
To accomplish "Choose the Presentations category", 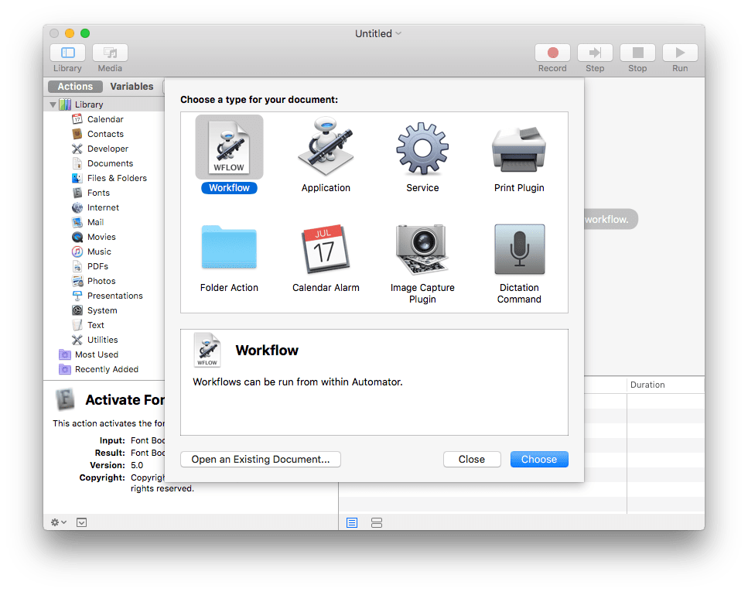I will pos(114,296).
